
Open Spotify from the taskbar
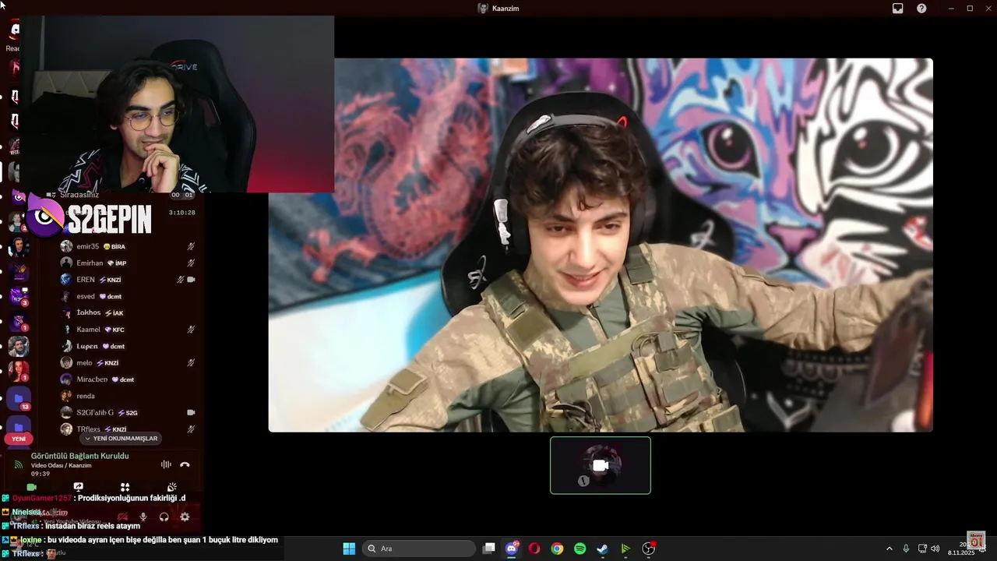[580, 549]
